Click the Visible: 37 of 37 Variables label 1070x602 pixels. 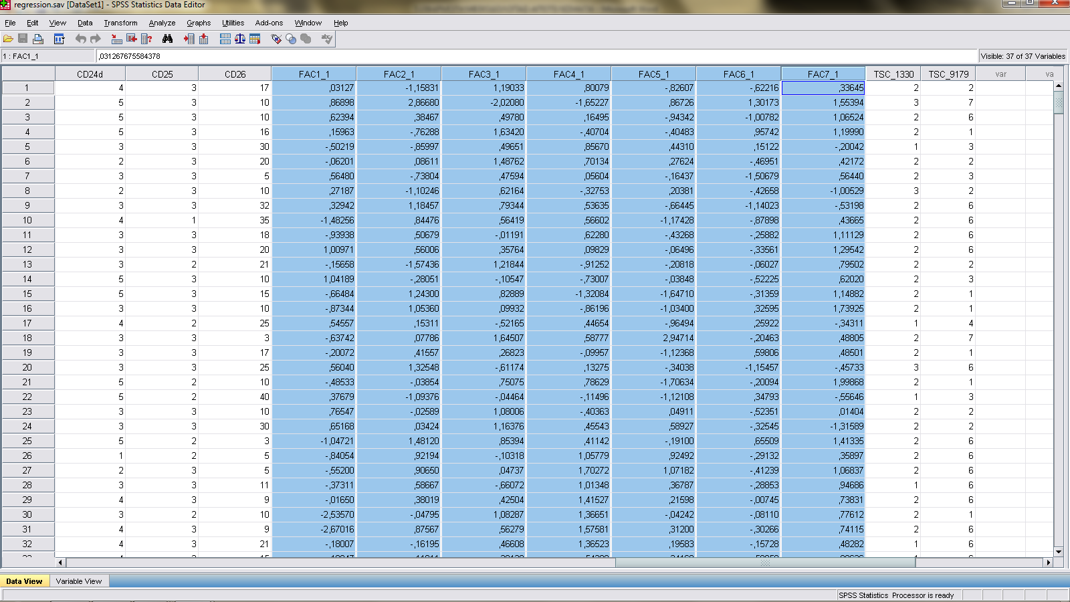click(1023, 56)
